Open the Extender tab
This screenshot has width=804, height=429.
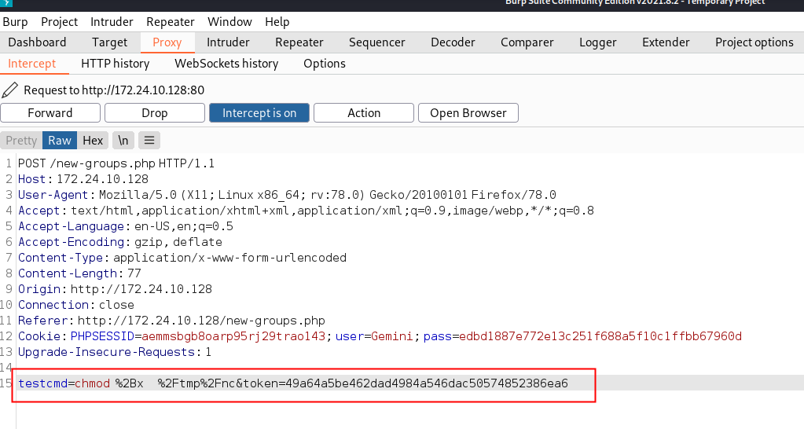click(x=666, y=42)
